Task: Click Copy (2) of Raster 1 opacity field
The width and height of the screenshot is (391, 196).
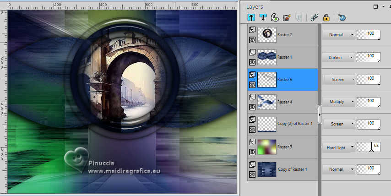Action: point(369,125)
